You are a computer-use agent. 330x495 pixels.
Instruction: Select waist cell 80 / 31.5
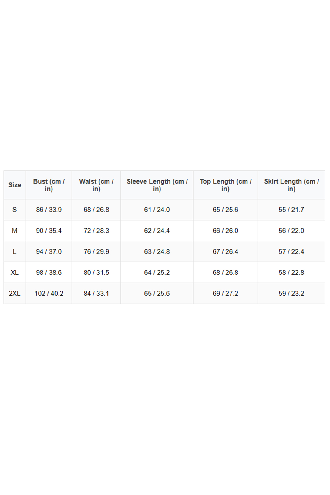[96, 272]
